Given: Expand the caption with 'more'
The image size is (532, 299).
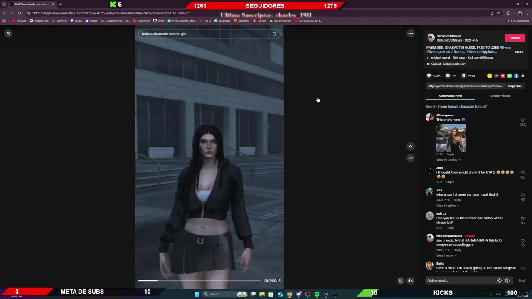Looking at the screenshot, I should tap(519, 52).
